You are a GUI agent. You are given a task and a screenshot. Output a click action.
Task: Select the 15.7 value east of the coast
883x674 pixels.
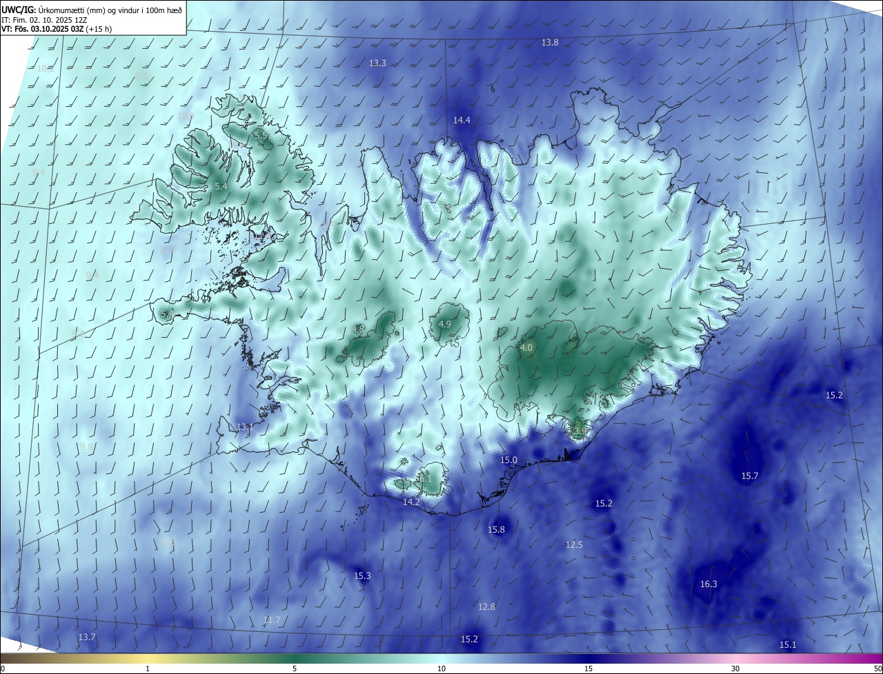click(x=750, y=476)
